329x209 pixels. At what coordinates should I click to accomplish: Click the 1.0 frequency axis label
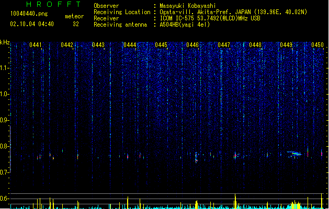(x=5, y=94)
